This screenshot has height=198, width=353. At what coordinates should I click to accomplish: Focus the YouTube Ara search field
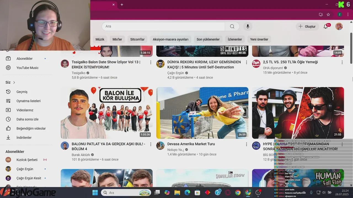[163, 26]
